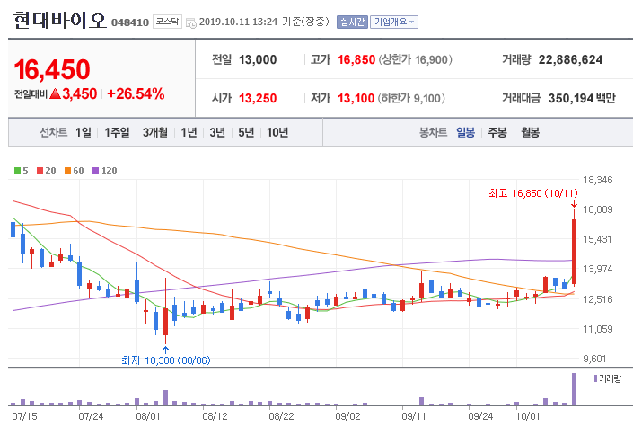
Task: Click the 시가 value 13,250
Action: pyautogui.click(x=258, y=98)
